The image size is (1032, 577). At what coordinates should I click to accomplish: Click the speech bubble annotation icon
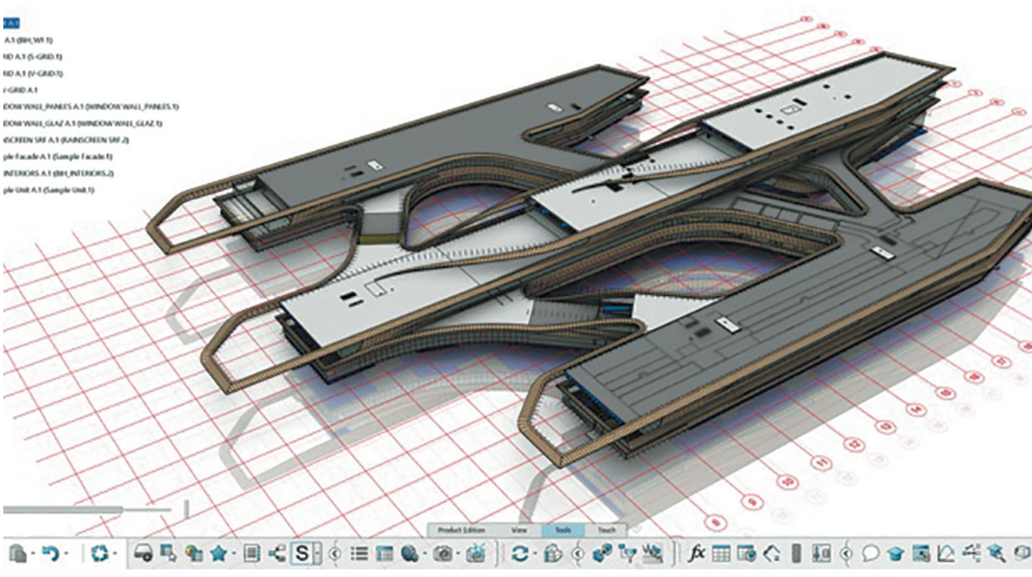click(x=871, y=553)
